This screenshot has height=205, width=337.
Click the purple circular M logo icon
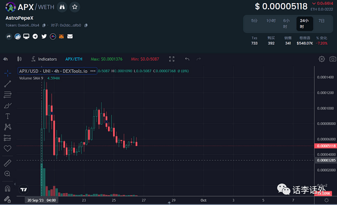53,37
